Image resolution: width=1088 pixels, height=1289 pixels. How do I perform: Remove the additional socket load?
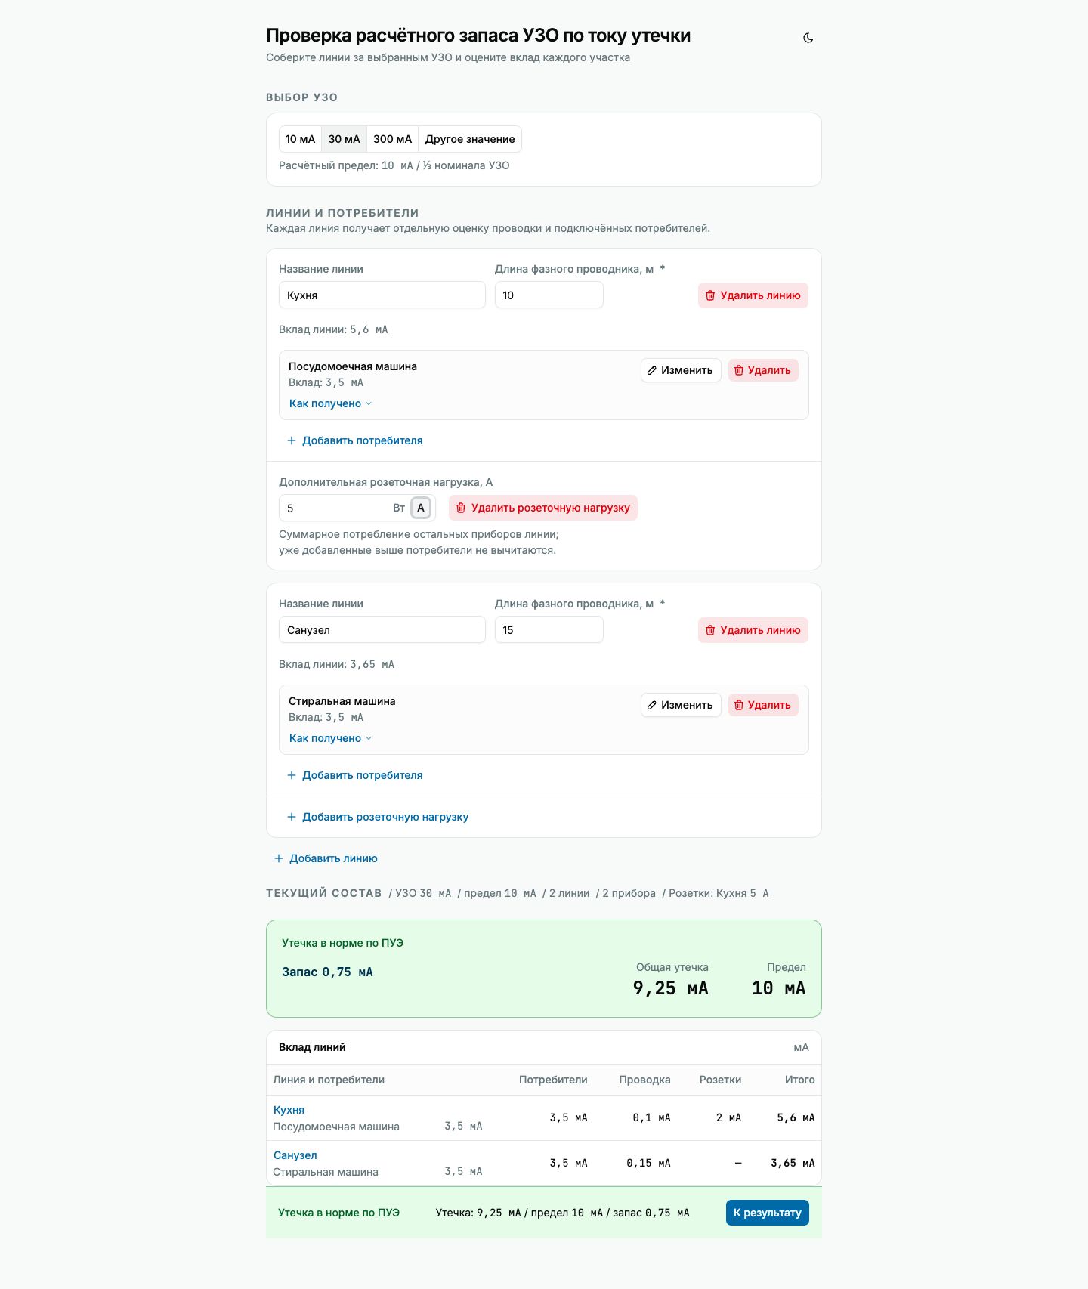pos(543,508)
